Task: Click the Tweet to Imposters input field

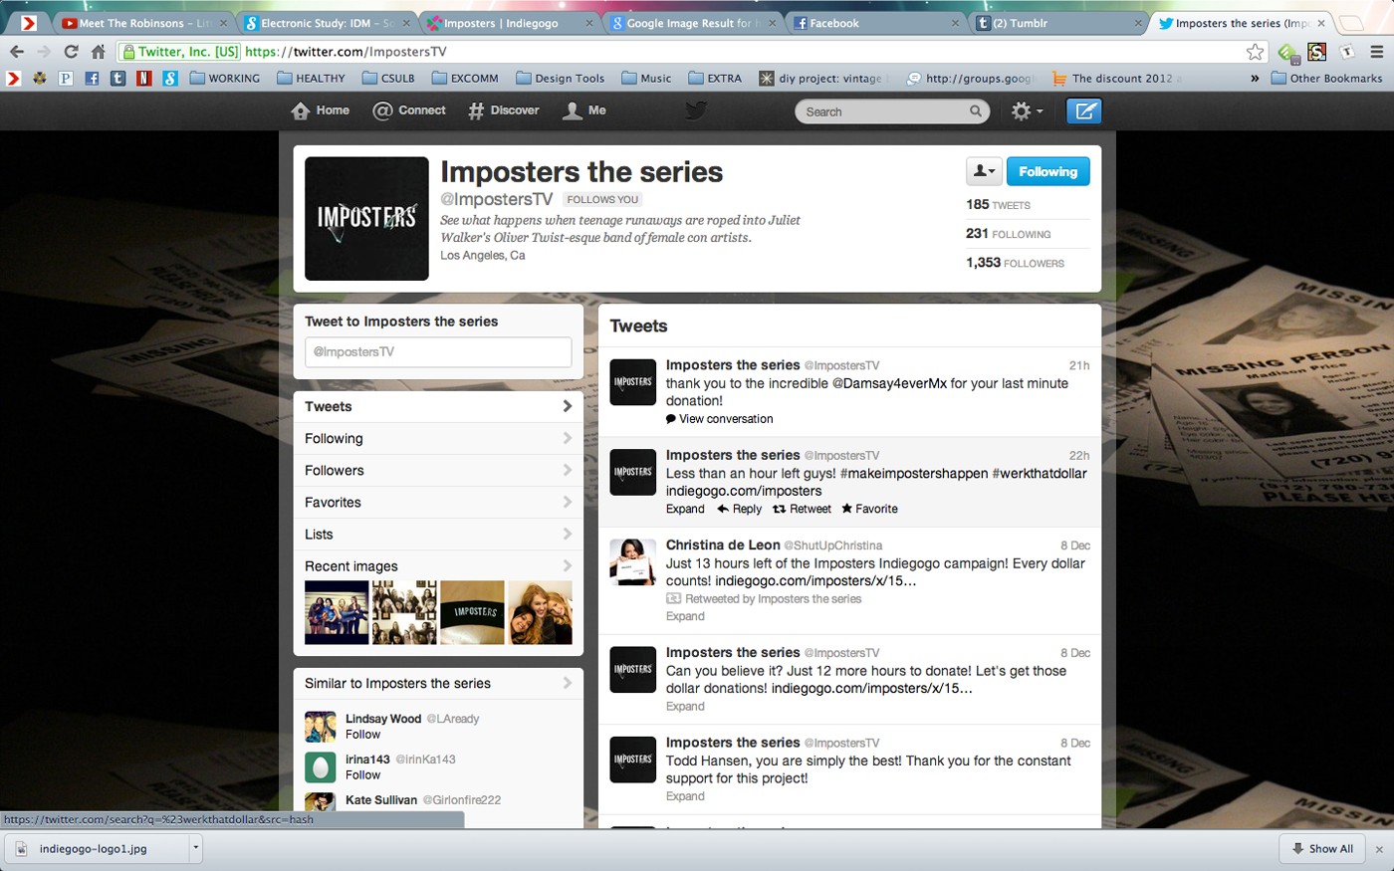Action: (438, 351)
